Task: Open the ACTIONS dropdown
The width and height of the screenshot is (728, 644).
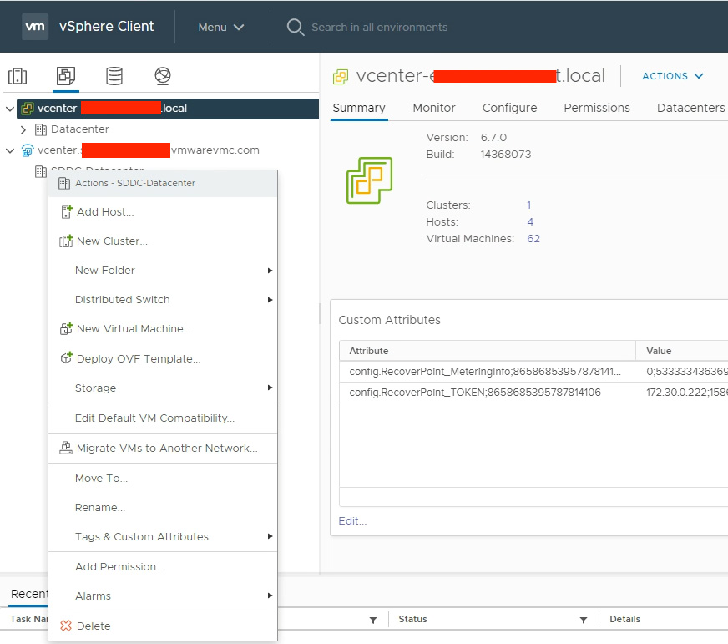Action: click(673, 76)
